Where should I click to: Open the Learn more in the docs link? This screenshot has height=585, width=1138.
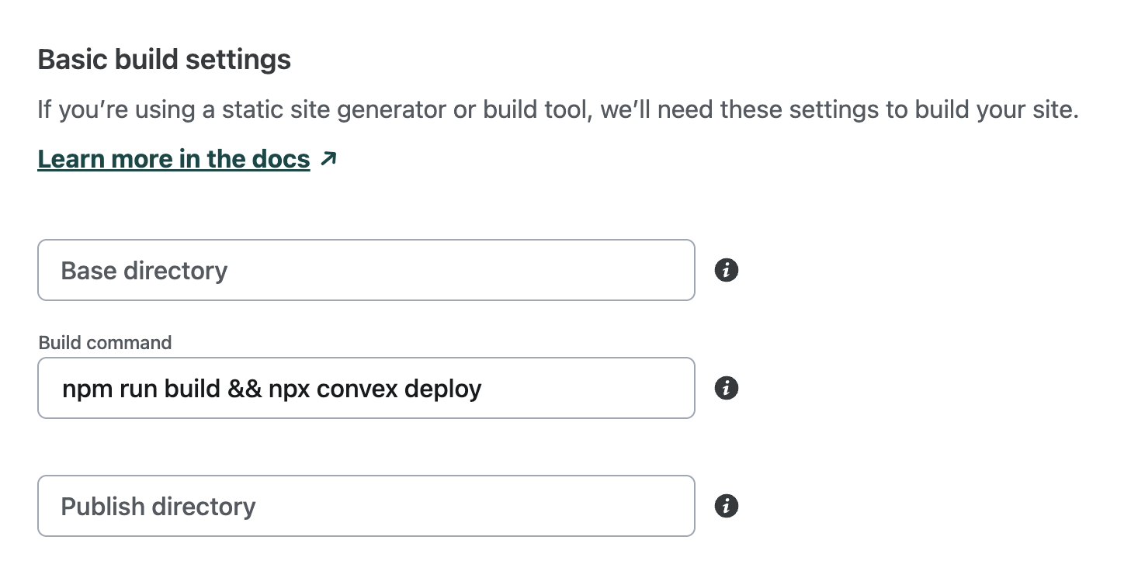point(174,159)
